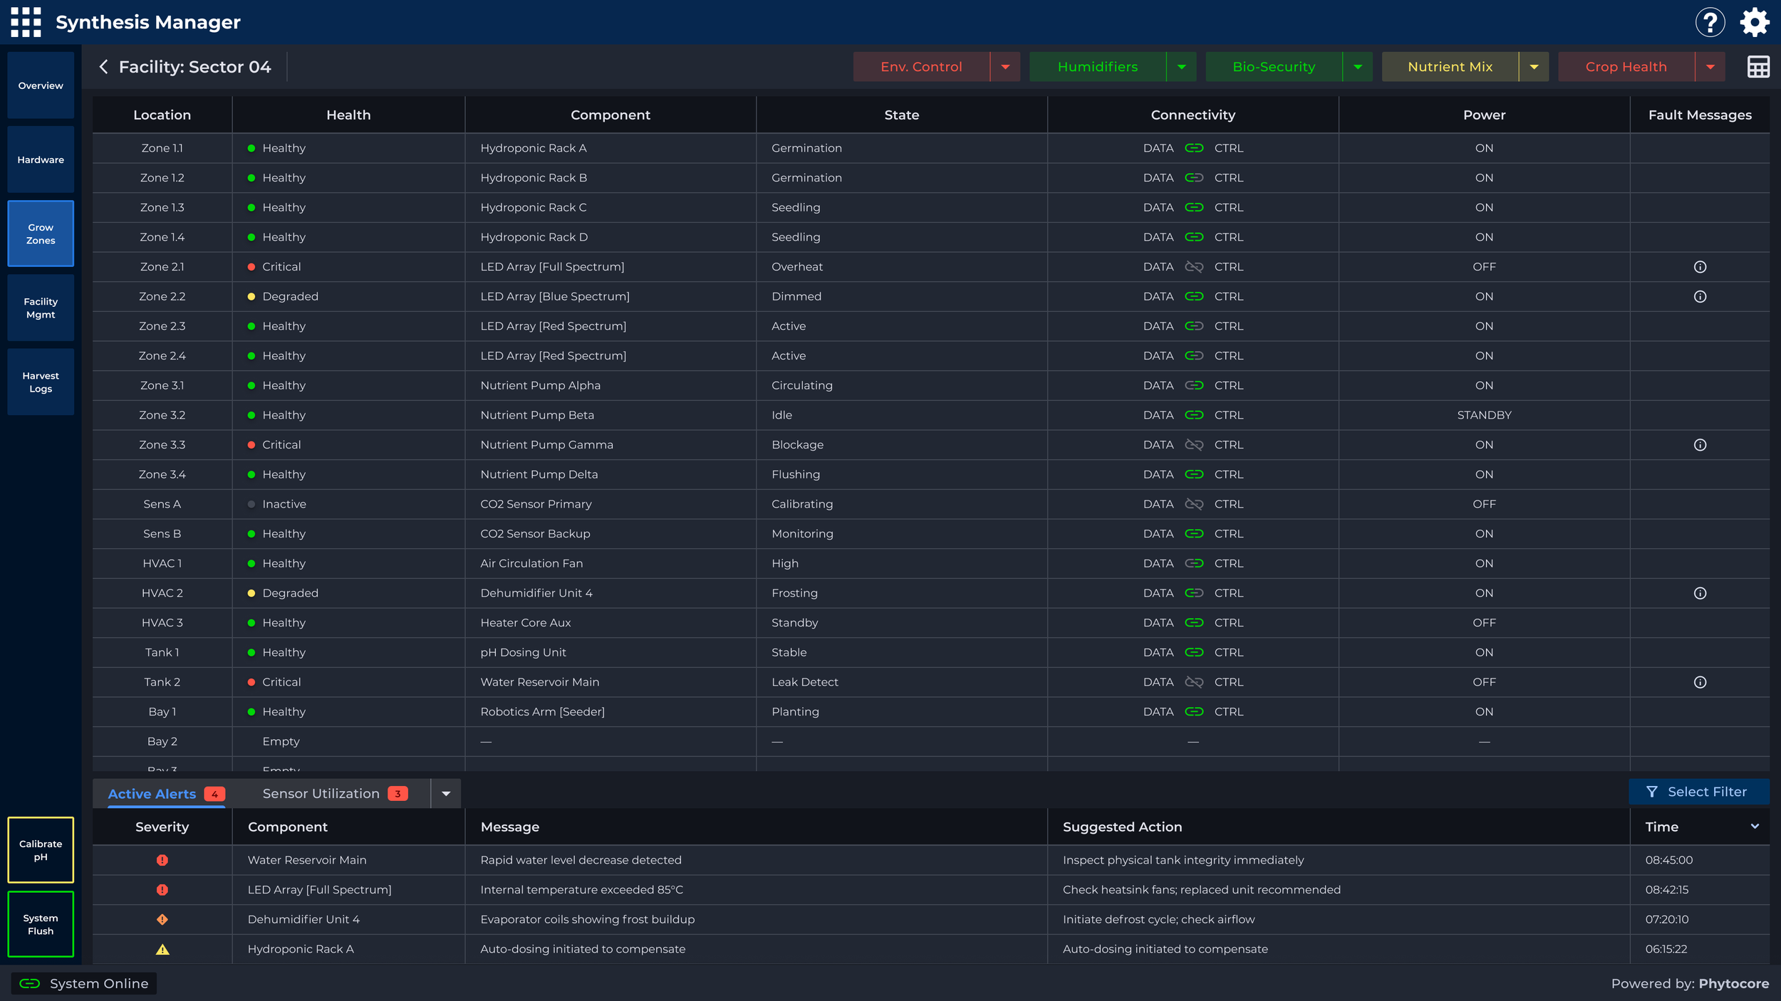Click the broken link icon for Nutrient Pump Gamma
This screenshot has width=1781, height=1001.
(x=1194, y=444)
